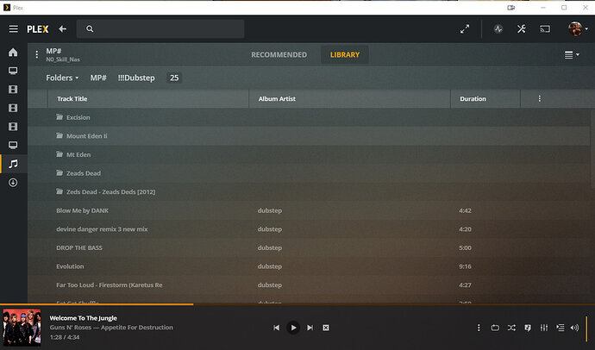Image resolution: width=595 pixels, height=350 pixels.
Task: Open the user avatar account menu
Action: click(x=578, y=28)
